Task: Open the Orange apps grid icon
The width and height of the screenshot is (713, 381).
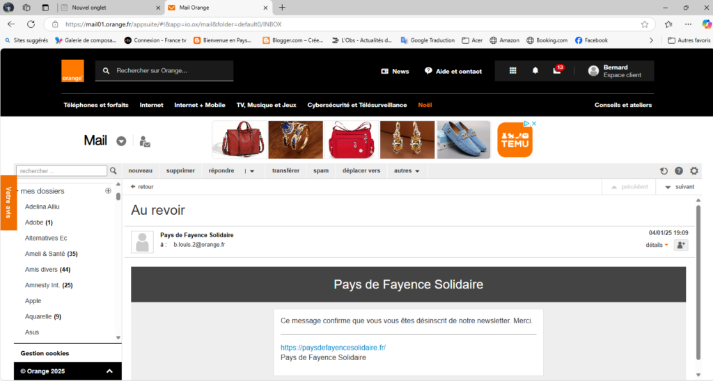Action: 513,71
